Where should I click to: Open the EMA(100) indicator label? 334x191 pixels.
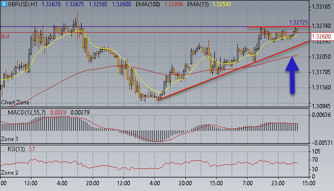click(148, 4)
